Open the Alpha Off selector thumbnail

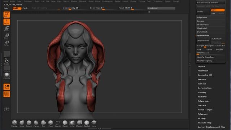6,54
